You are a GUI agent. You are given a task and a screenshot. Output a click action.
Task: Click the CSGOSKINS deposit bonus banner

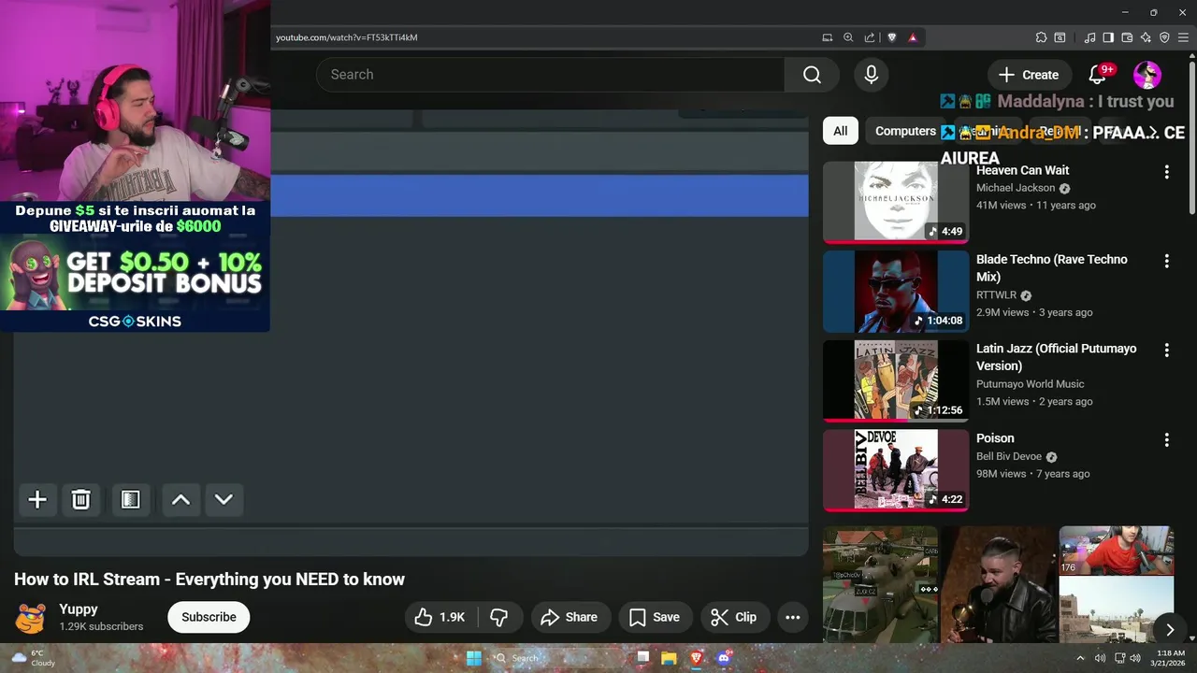click(136, 266)
